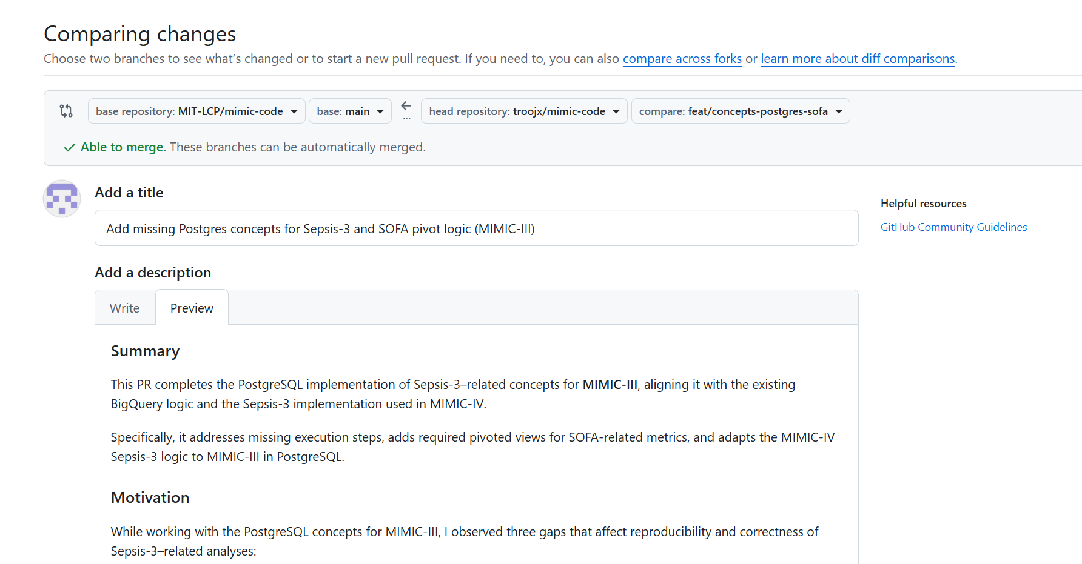Image resolution: width=1082 pixels, height=564 pixels.
Task: Select the Preview tab
Action: pos(192,308)
